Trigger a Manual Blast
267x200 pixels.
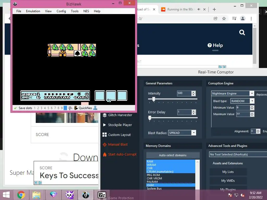click(115, 144)
